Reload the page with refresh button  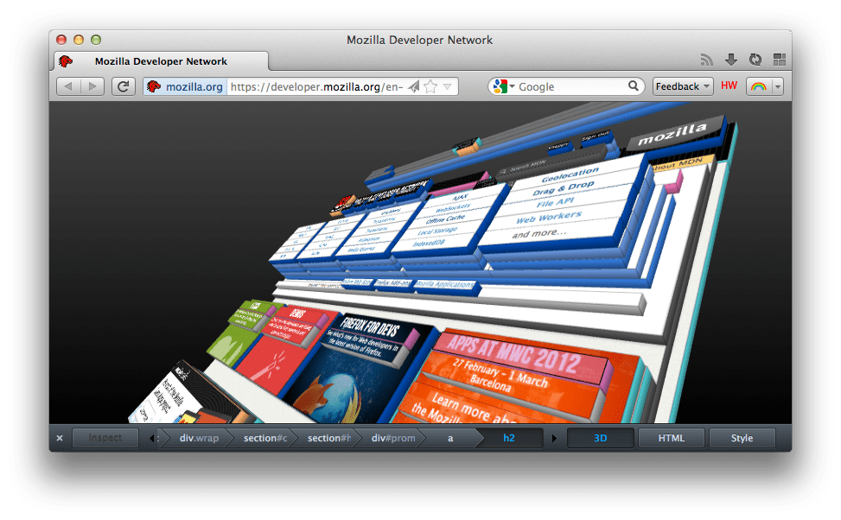[x=124, y=86]
